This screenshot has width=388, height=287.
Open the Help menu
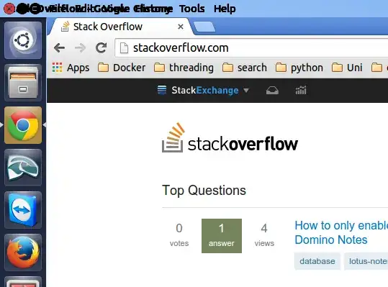click(225, 9)
